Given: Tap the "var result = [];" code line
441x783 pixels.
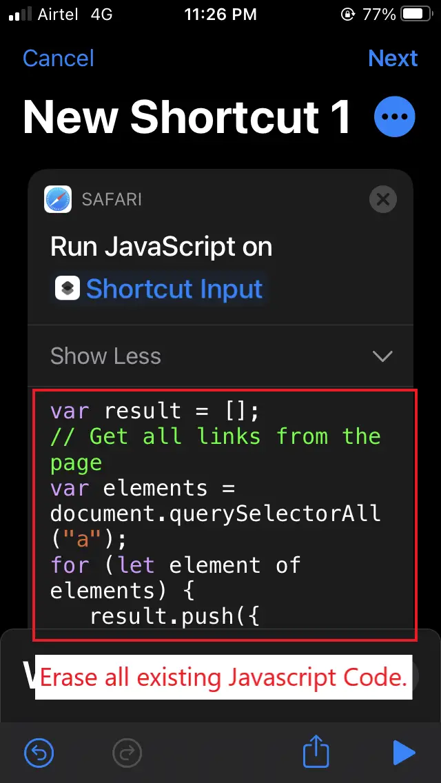Looking at the screenshot, I should coord(155,411).
